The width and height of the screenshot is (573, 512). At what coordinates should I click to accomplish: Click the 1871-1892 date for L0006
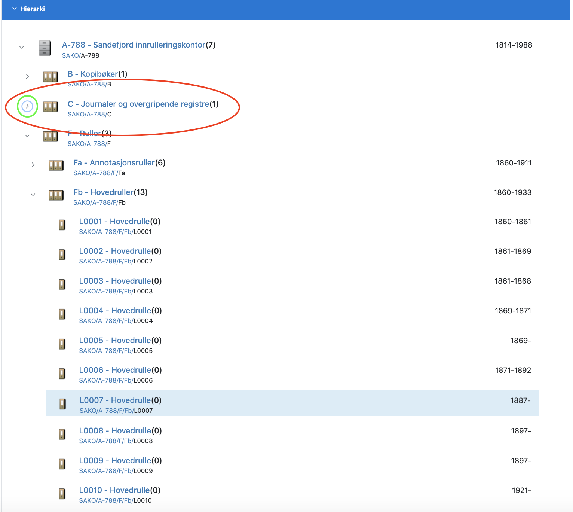tap(513, 370)
